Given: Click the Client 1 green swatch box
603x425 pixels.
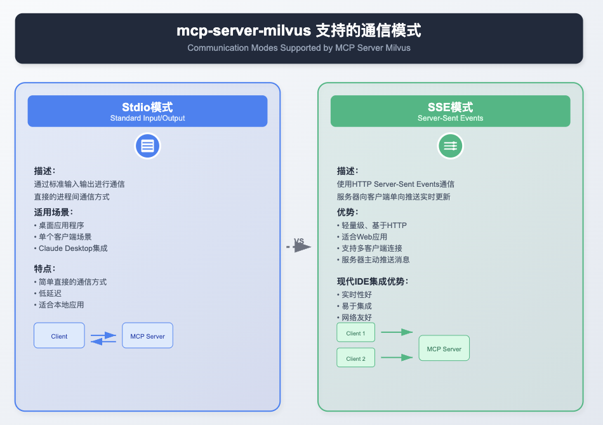Looking at the screenshot, I should [355, 332].
